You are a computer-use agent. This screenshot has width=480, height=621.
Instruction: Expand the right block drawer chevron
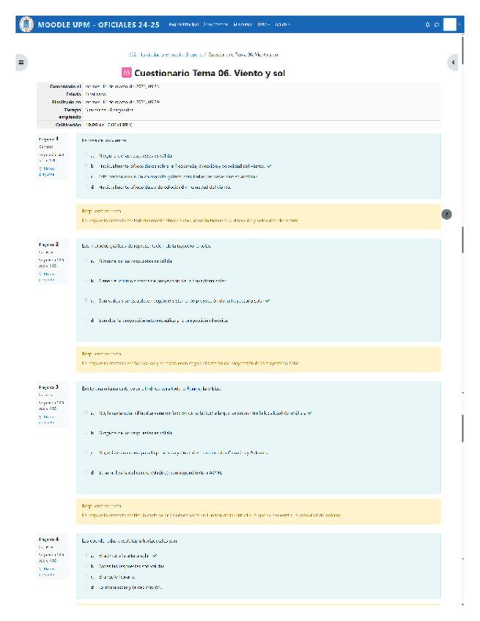(453, 62)
